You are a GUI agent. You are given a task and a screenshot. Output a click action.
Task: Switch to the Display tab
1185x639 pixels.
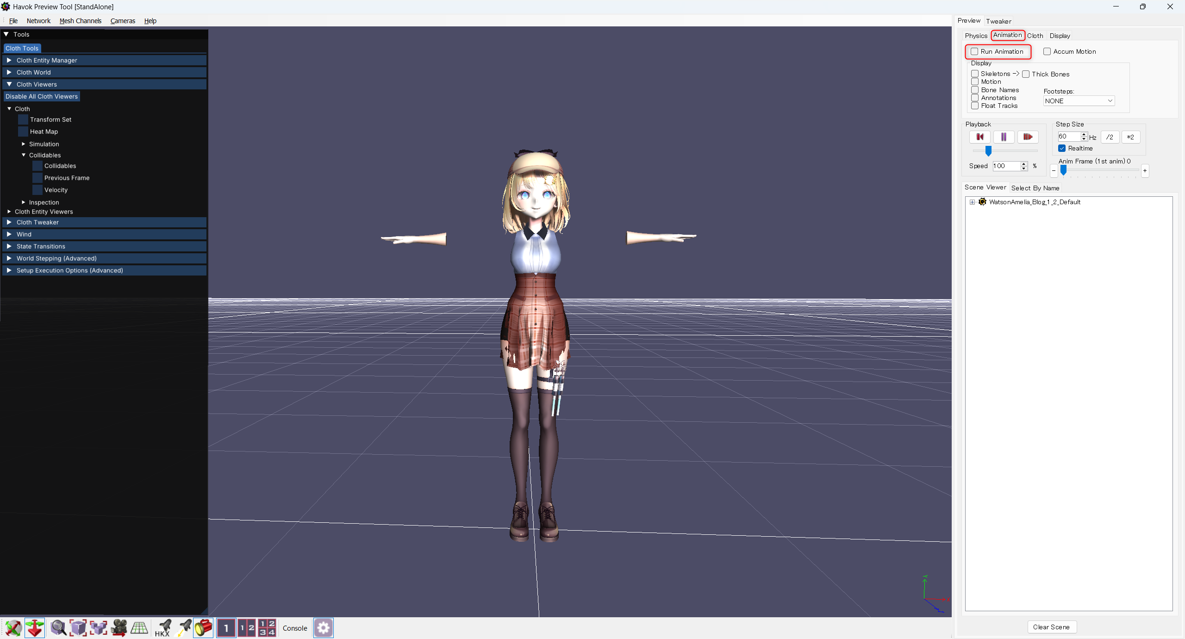1060,36
